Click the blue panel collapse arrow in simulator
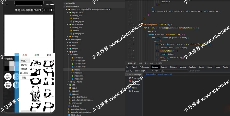230x116 pixels. (17, 82)
